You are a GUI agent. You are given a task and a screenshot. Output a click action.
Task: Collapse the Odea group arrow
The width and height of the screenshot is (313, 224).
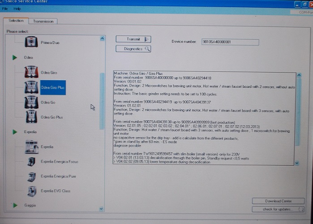[x=15, y=58]
